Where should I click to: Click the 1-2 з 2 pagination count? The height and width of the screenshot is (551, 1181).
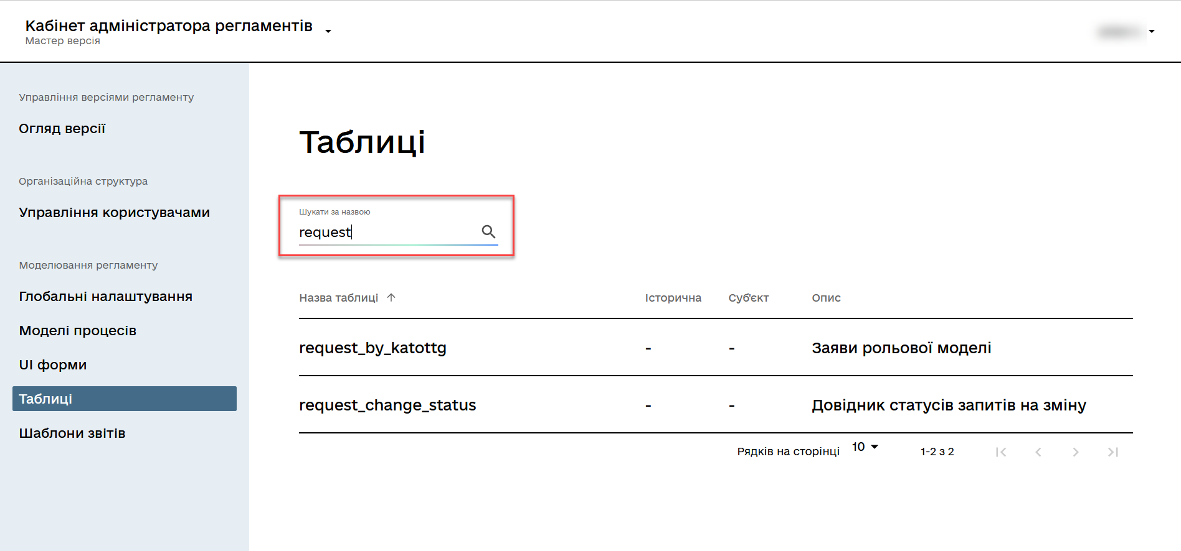coord(937,451)
